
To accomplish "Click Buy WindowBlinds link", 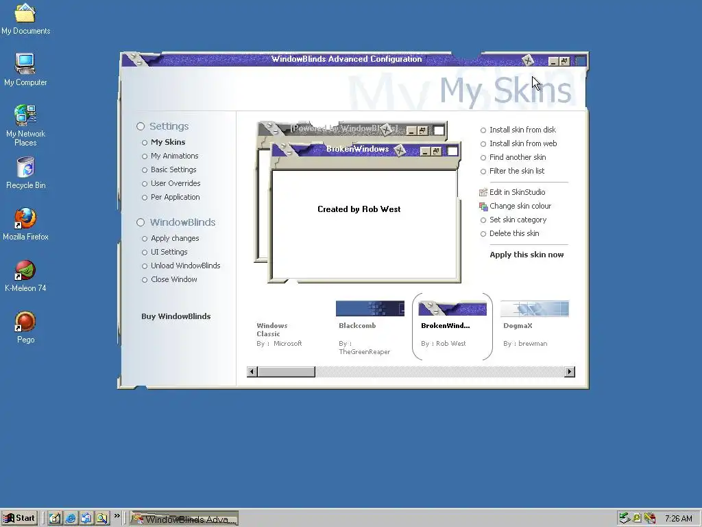I will [x=176, y=316].
